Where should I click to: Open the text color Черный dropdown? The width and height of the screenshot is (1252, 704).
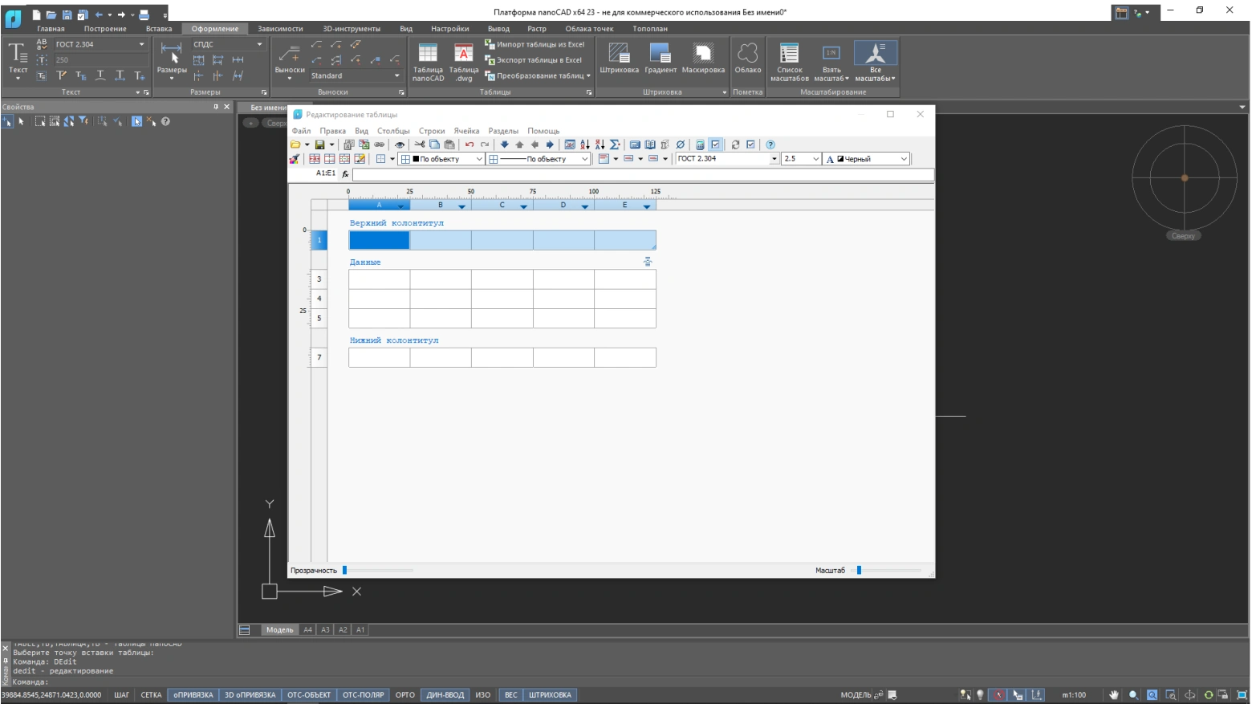[904, 159]
